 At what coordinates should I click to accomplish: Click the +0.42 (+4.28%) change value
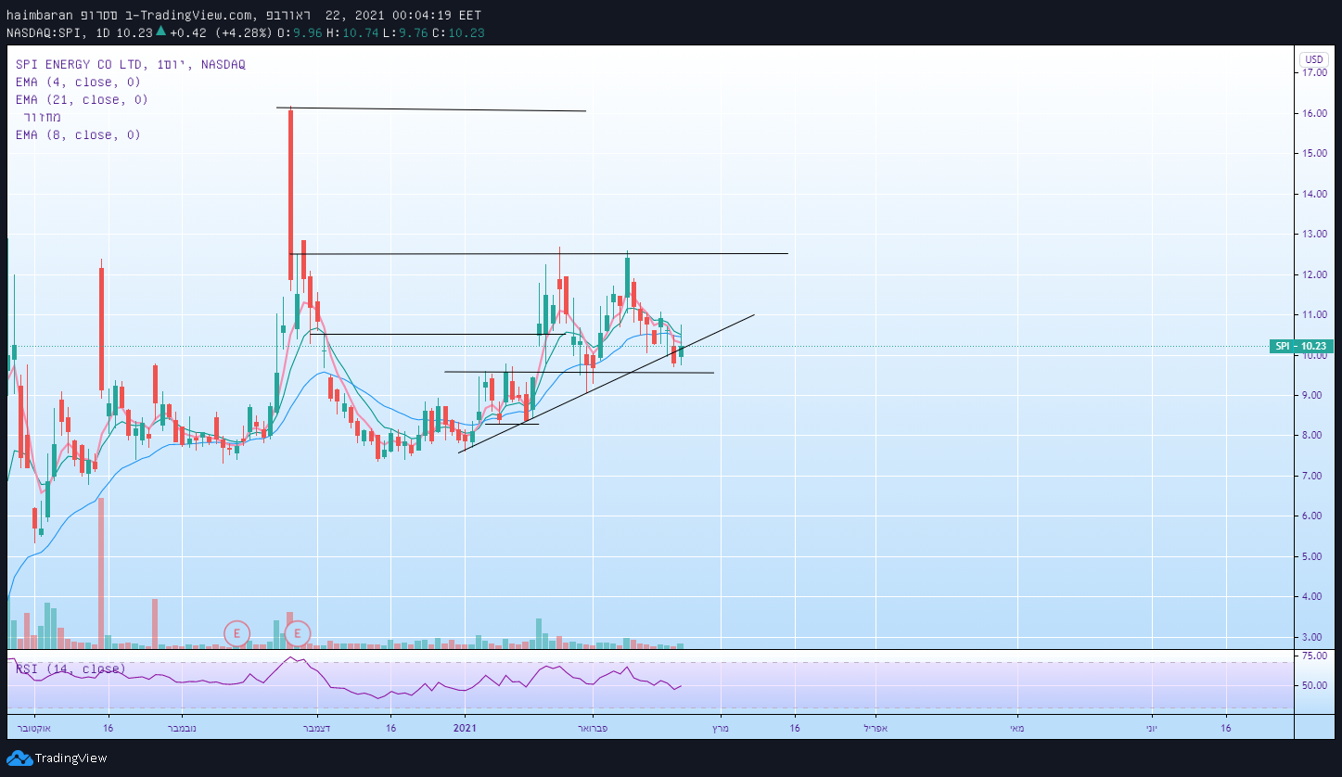pyautogui.click(x=222, y=32)
